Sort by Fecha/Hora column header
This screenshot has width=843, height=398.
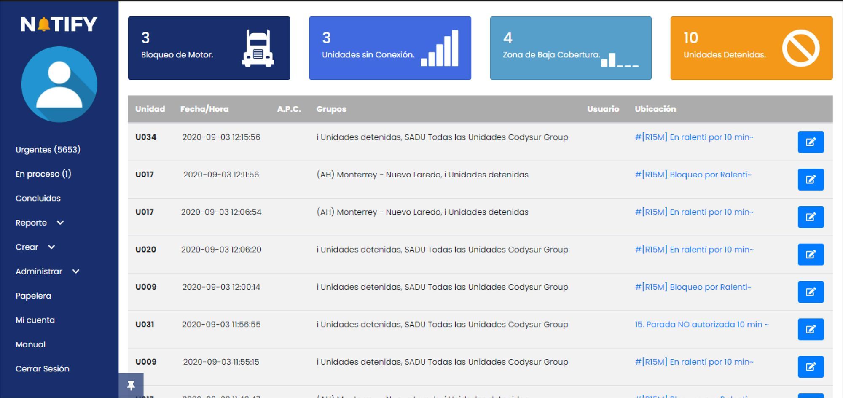[204, 109]
